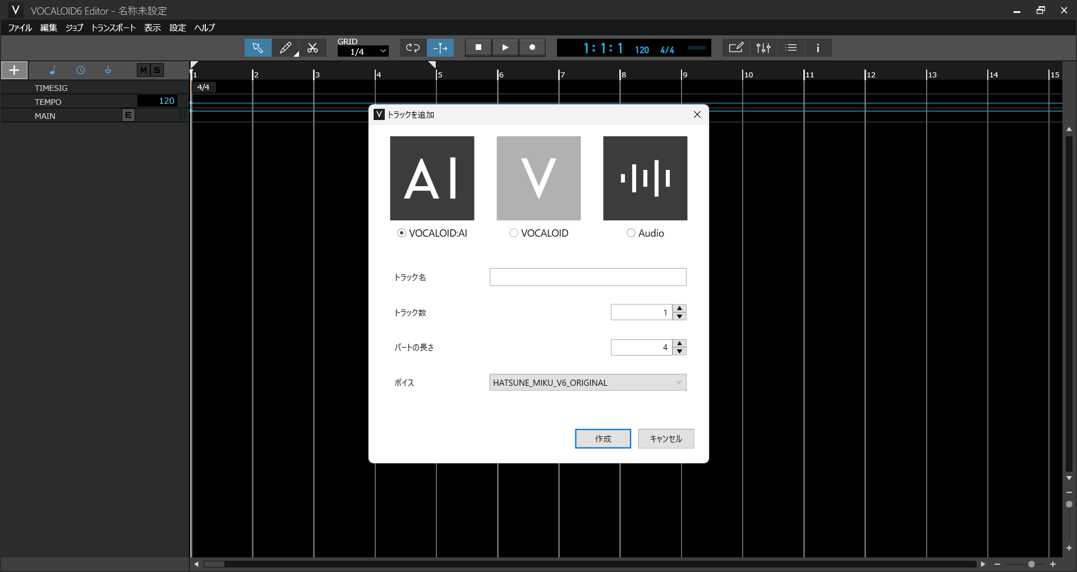Decrease the パートの長さ value
This screenshot has height=572, width=1077.
[x=680, y=351]
